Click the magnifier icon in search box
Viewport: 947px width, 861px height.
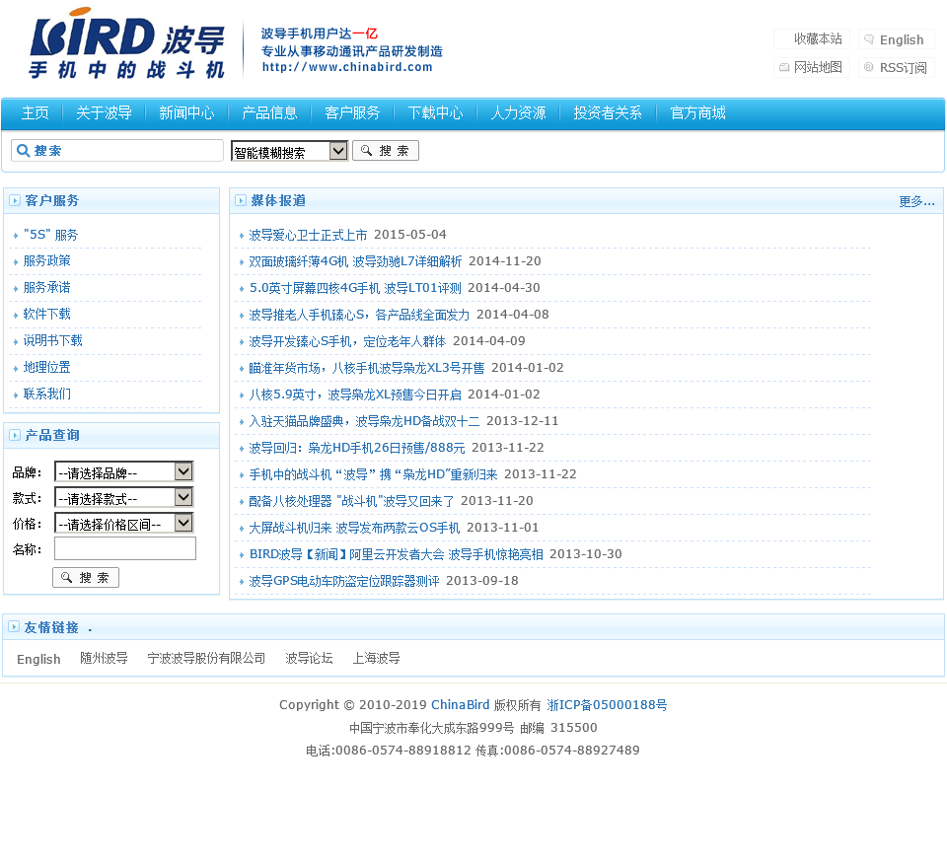click(x=23, y=150)
